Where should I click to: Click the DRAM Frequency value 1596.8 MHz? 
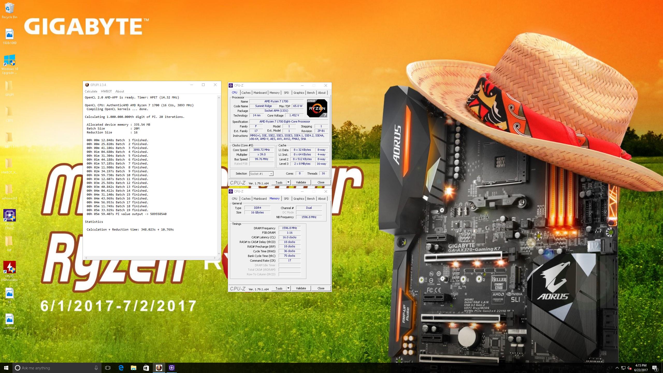pos(290,228)
